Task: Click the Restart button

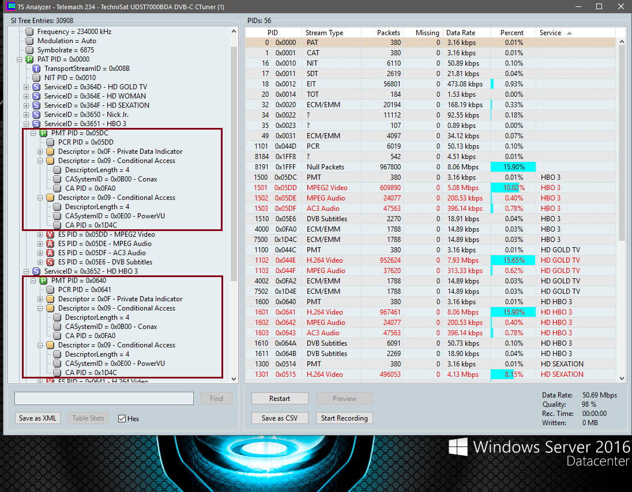Action: click(280, 399)
